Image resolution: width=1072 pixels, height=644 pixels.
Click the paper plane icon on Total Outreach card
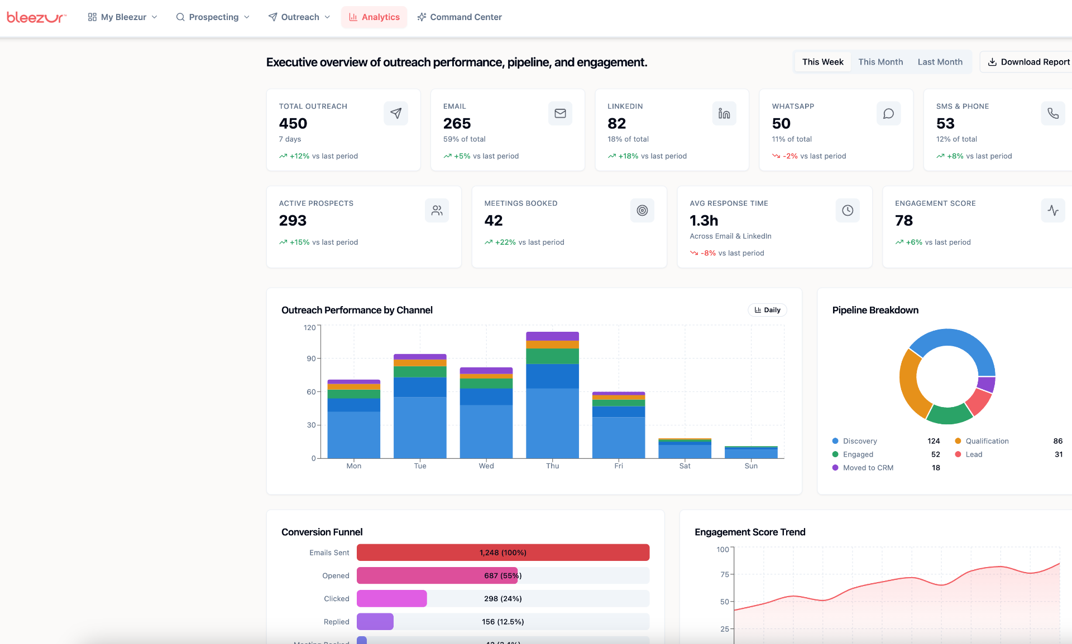[x=396, y=113]
